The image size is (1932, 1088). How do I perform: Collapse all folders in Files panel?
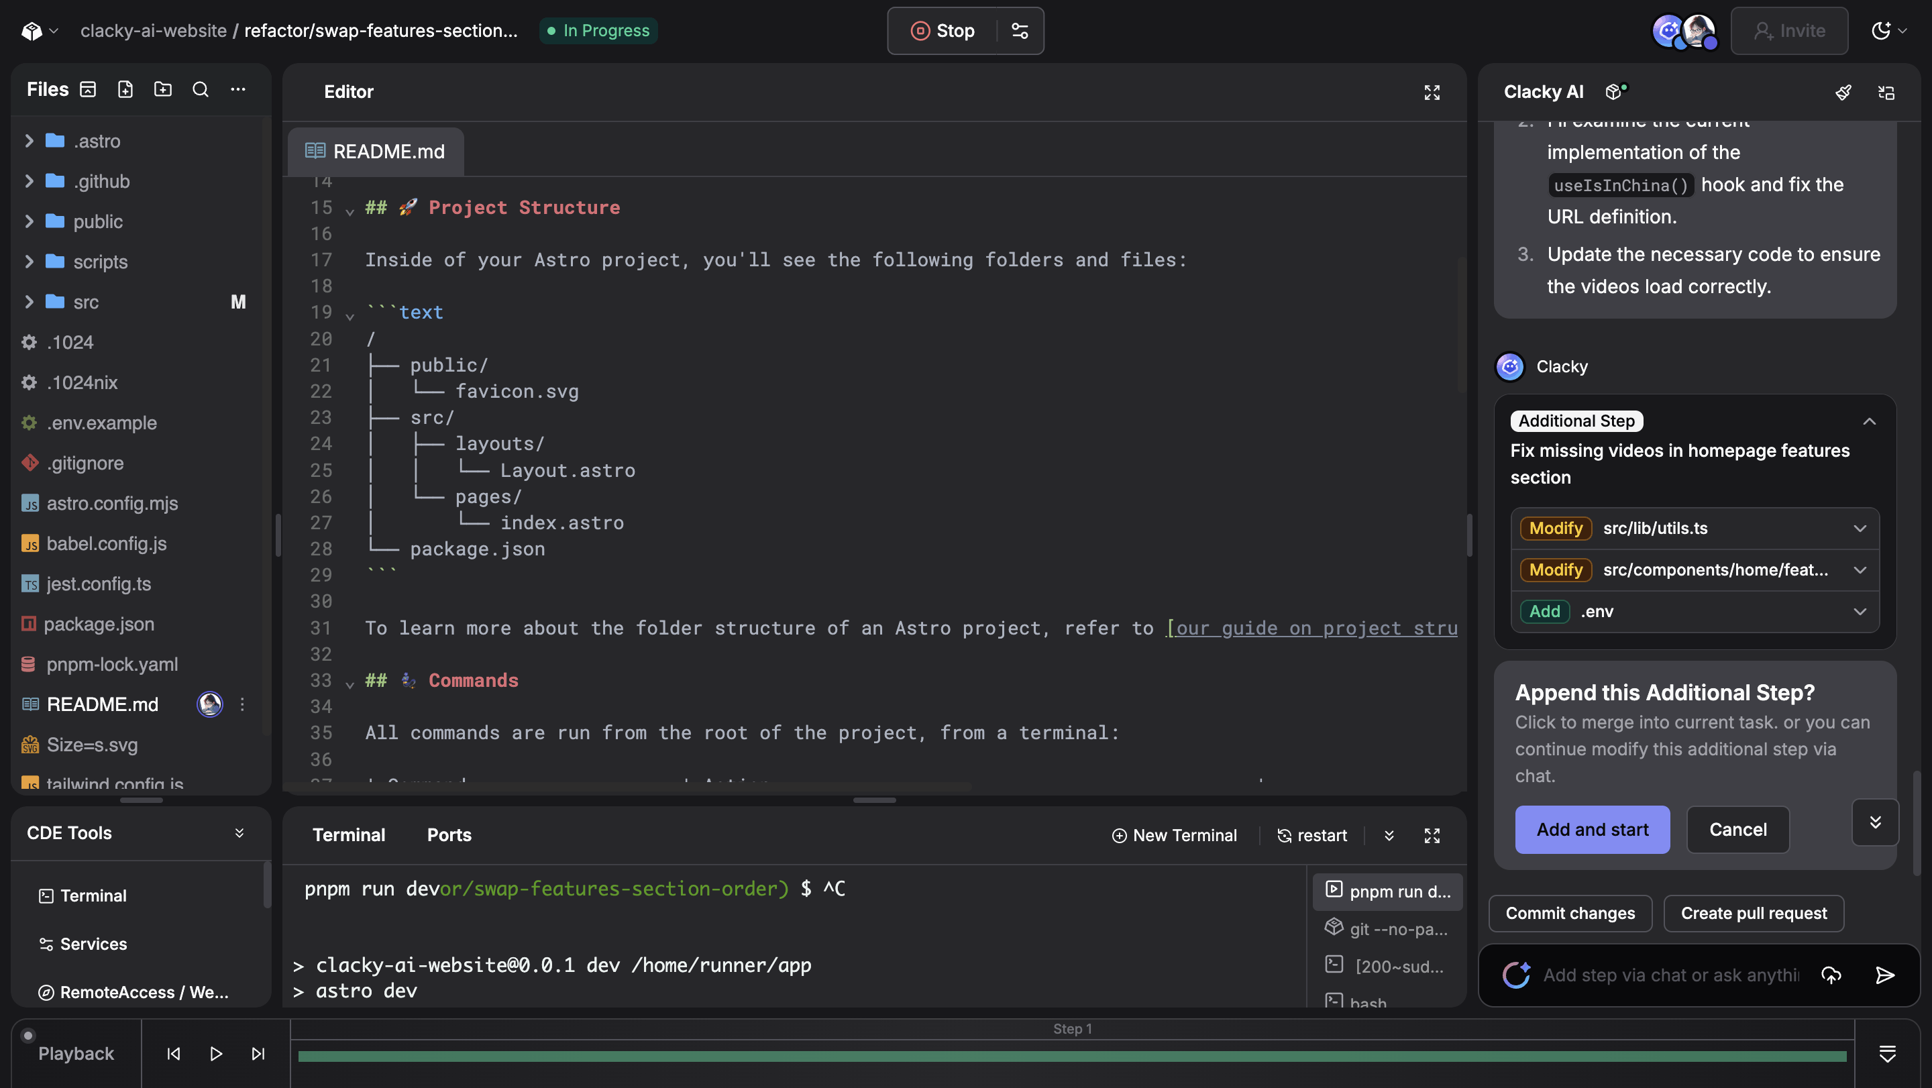click(x=88, y=89)
